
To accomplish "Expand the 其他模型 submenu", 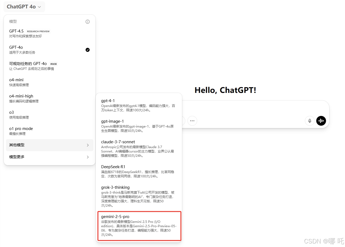I will (50, 145).
